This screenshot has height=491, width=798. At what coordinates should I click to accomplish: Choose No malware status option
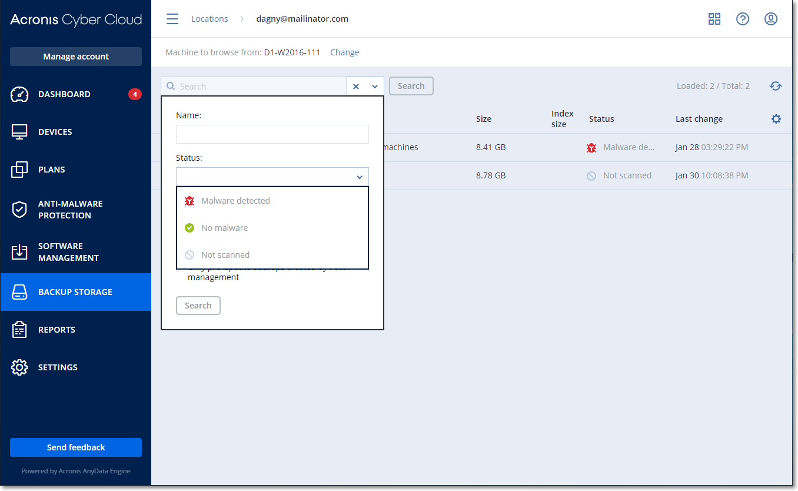pos(224,228)
